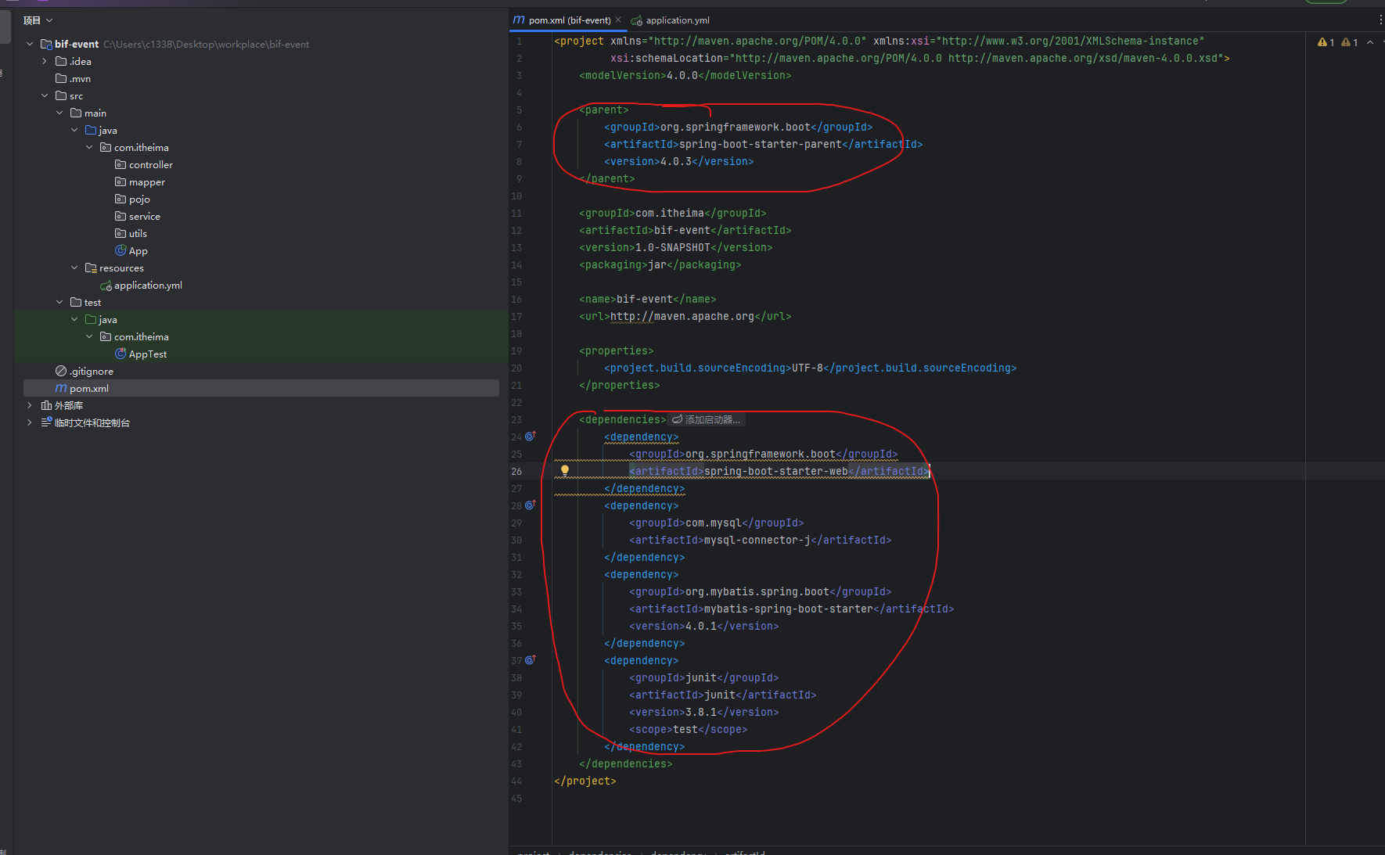
Task: Click the test scope value
Action: click(x=685, y=730)
